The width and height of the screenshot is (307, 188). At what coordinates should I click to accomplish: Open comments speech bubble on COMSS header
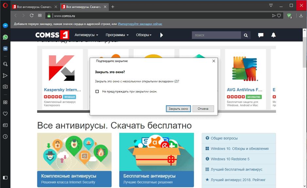(261, 35)
